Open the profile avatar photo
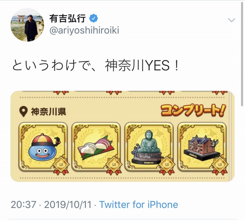Image resolution: width=245 pixels, height=221 pixels. tap(27, 25)
